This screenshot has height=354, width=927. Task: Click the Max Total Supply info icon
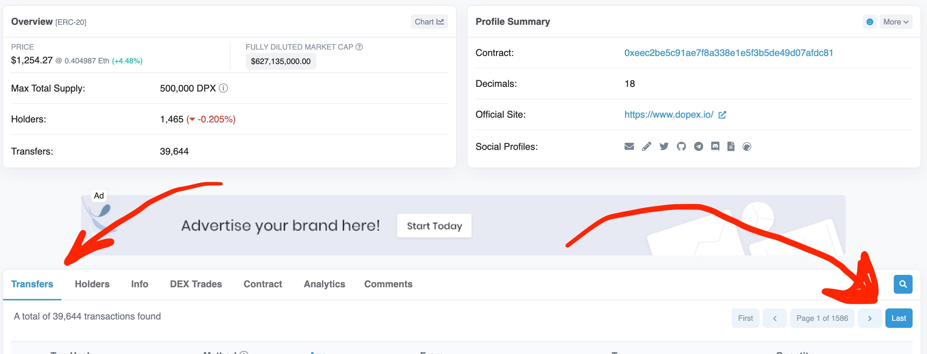click(x=223, y=88)
